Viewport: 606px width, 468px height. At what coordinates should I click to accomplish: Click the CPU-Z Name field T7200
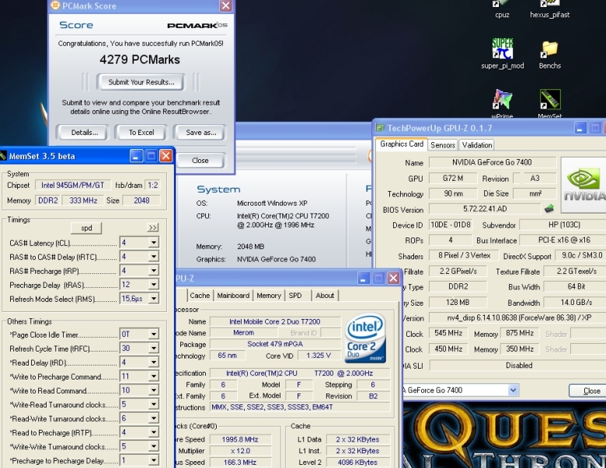[275, 321]
